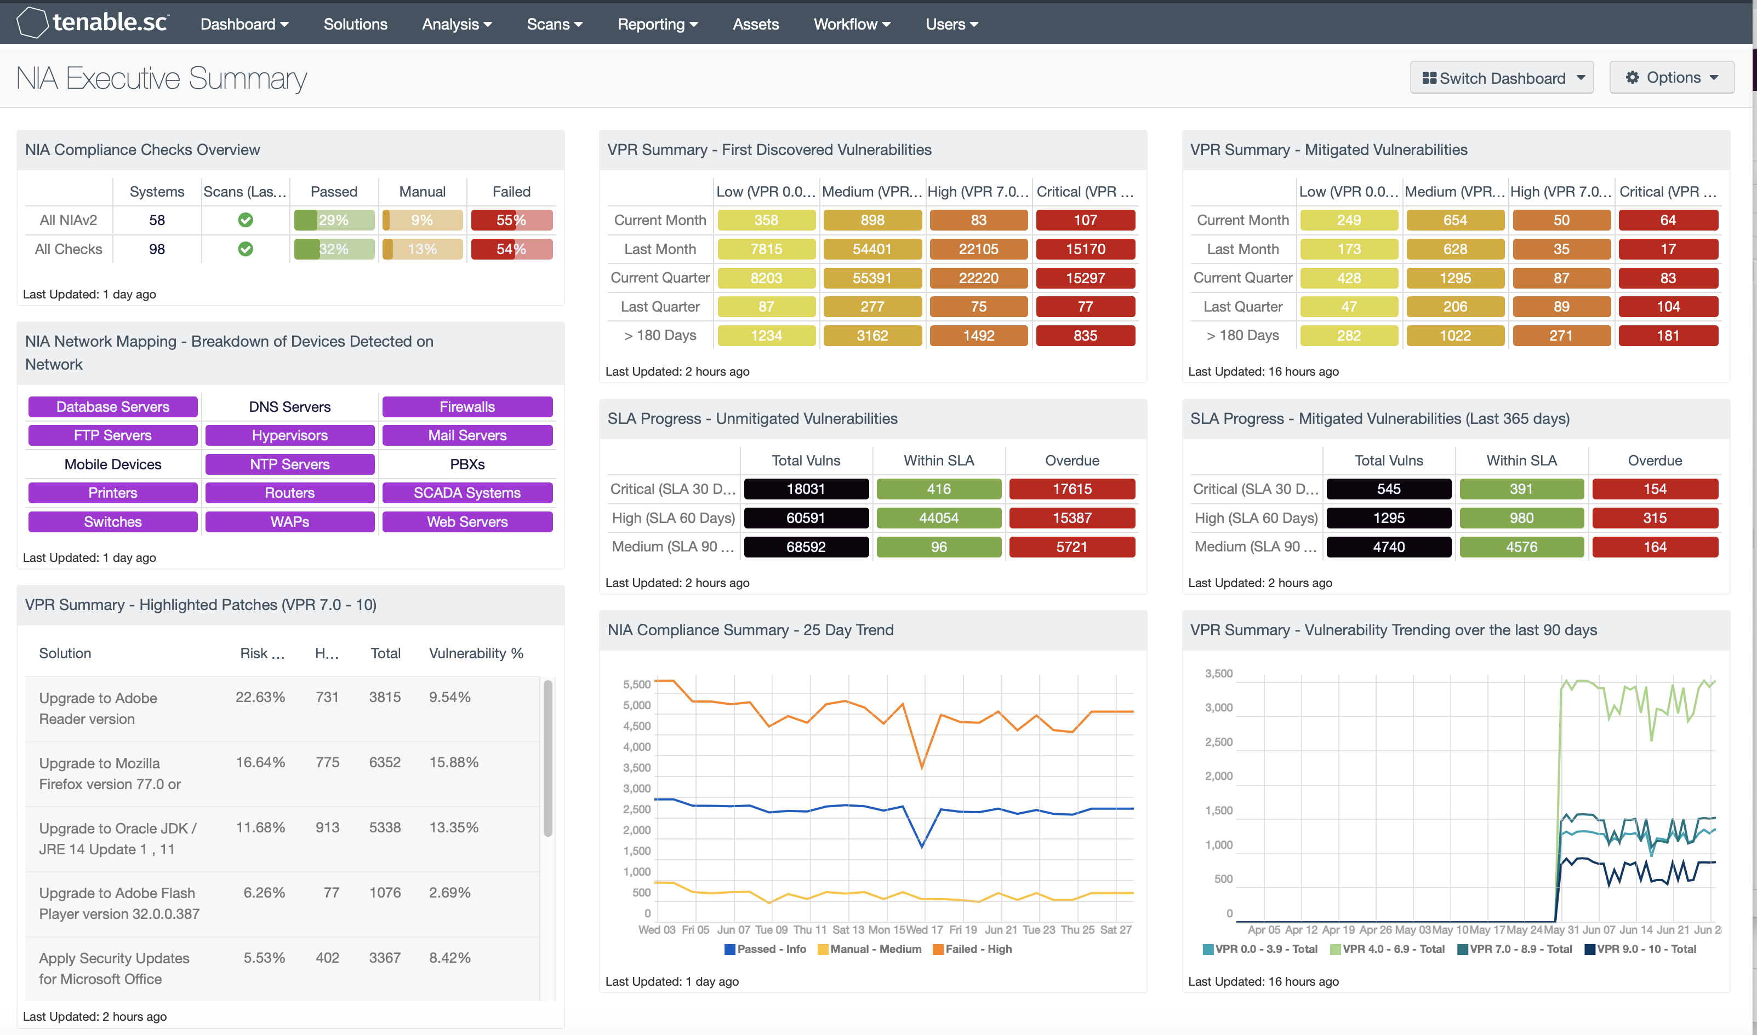Toggle VPR 4.0 - 6.9 - Total legend

[x=1387, y=949]
